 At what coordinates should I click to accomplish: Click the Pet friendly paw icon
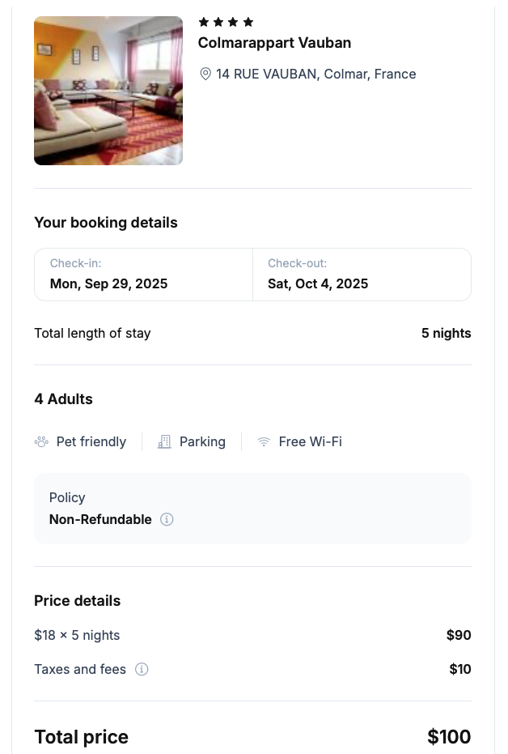click(41, 441)
